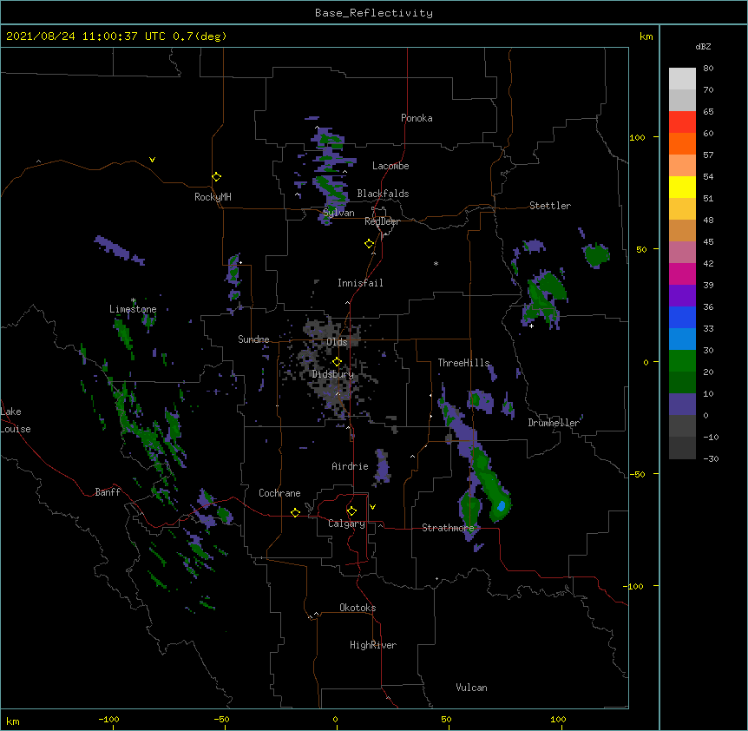The height and width of the screenshot is (731, 748).
Task: Click the Calgary city label
Action: [346, 524]
